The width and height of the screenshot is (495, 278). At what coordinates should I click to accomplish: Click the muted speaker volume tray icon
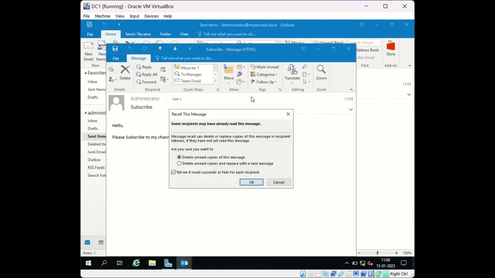click(x=370, y=263)
